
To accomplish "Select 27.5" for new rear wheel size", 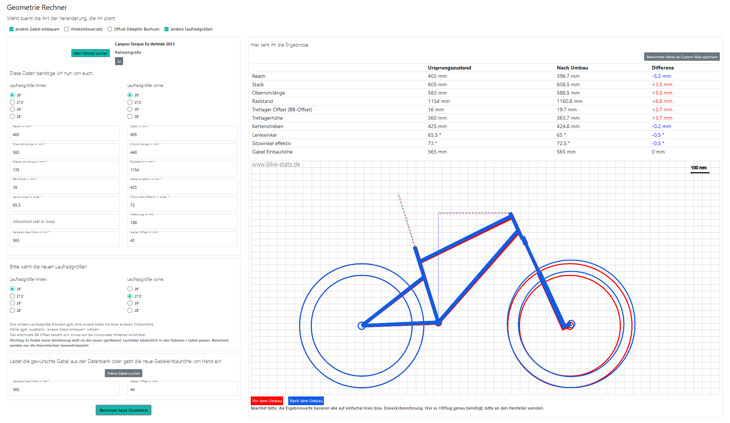I will click(x=12, y=296).
